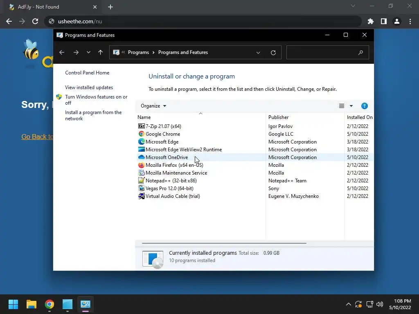This screenshot has width=419, height=314.
Task: Go back in Chrome browser
Action: click(x=9, y=21)
